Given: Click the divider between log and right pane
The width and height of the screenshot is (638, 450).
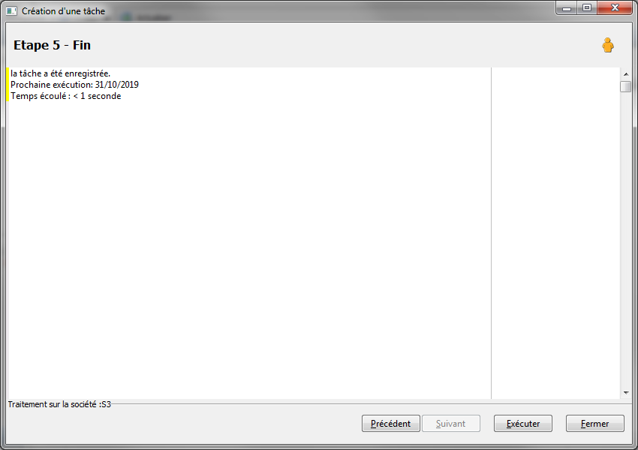Looking at the screenshot, I should (x=491, y=233).
